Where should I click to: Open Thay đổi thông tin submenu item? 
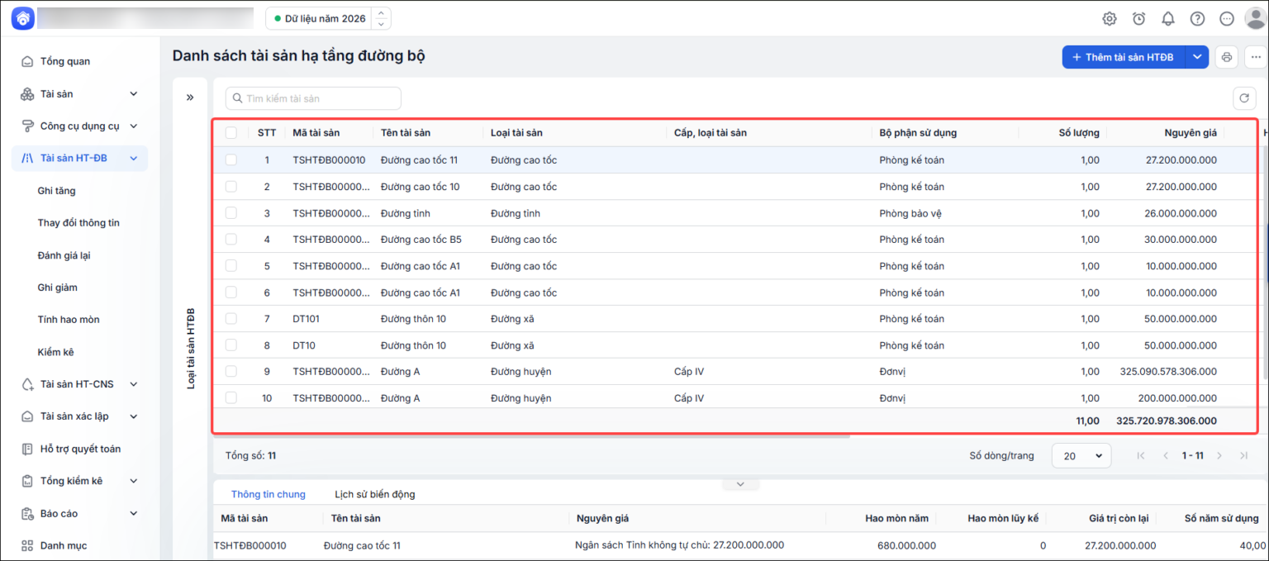coord(78,223)
